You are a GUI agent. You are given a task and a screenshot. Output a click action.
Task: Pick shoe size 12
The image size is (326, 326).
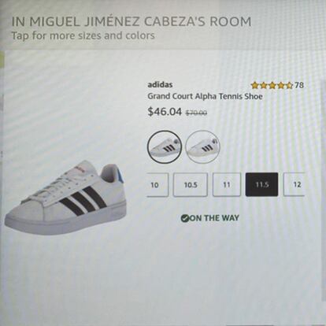295,184
